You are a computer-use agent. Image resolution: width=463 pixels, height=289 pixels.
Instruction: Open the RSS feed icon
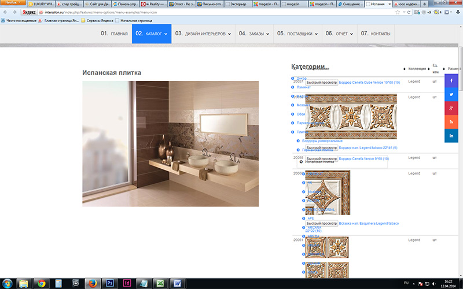click(x=451, y=122)
